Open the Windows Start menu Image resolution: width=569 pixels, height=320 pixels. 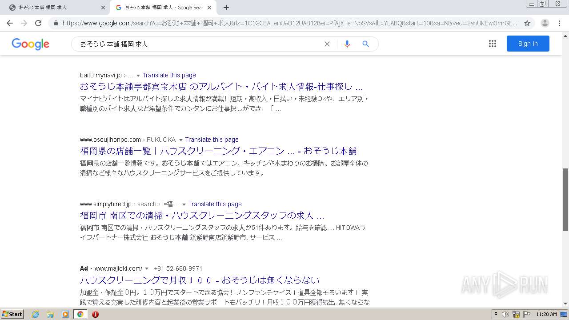[x=12, y=314]
